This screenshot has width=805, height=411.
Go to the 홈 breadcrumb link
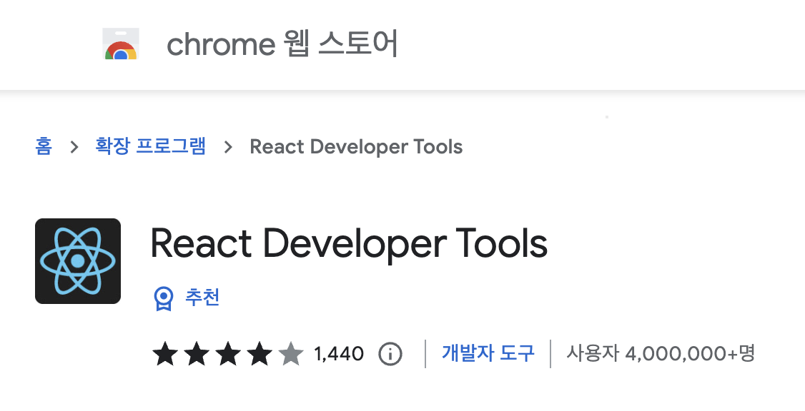[44, 146]
